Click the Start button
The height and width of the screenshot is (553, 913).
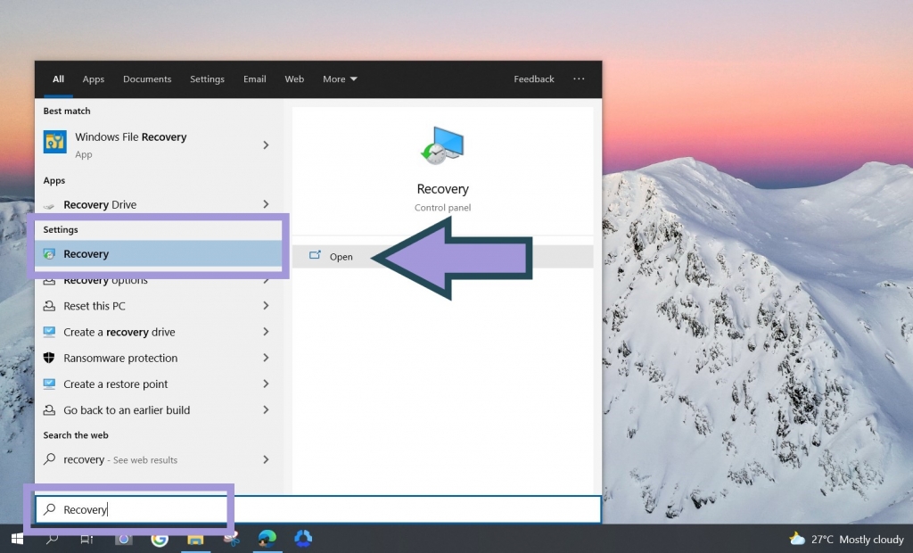point(16,539)
